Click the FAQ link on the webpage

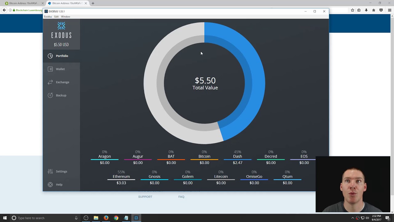[x=181, y=197]
